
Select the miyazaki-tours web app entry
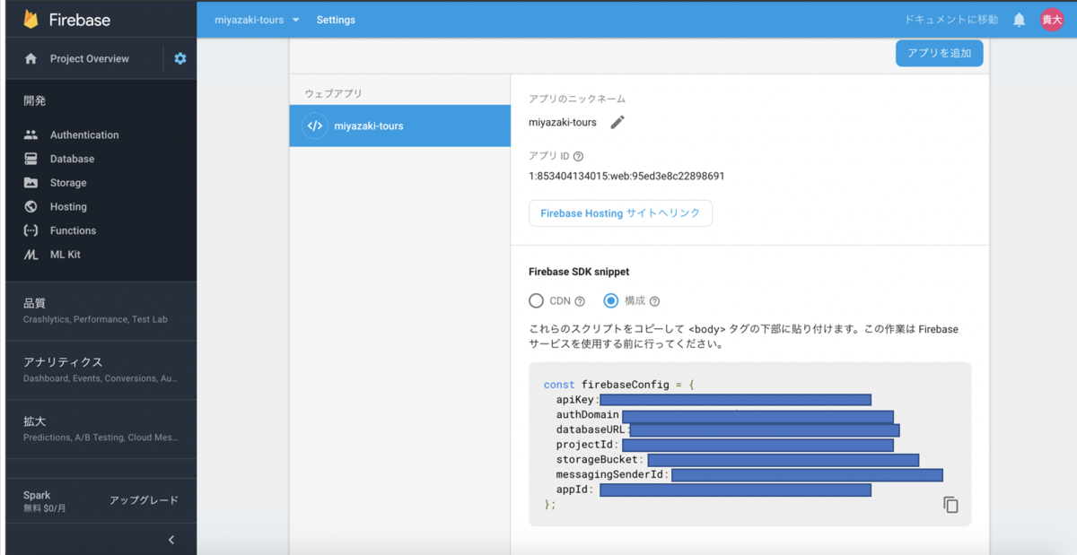399,126
